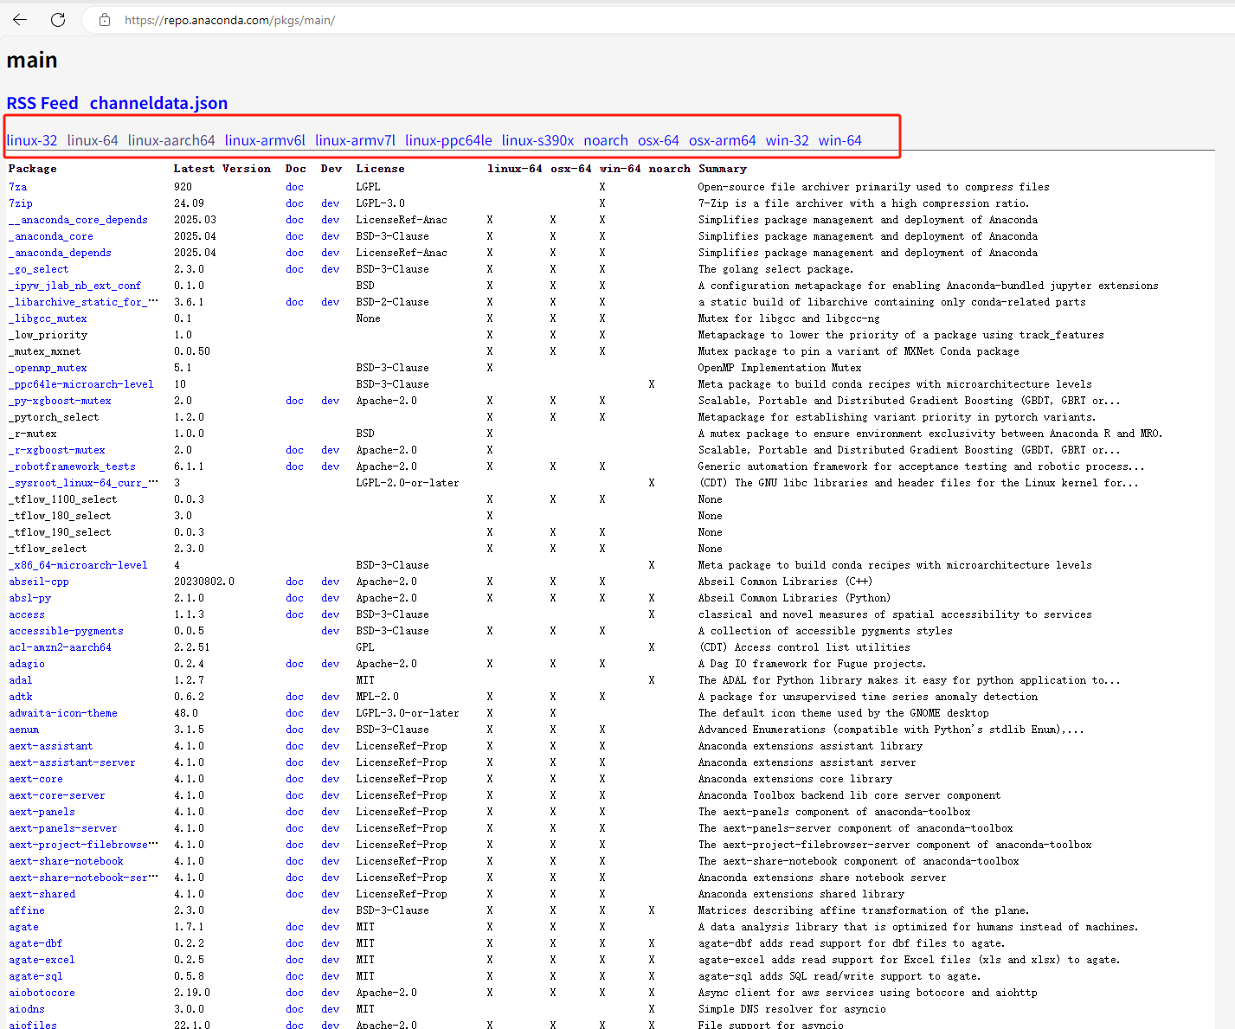1235x1029 pixels.
Task: Open the 7zip package link
Action: point(21,203)
